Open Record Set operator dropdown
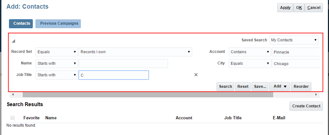The height and width of the screenshot is (135, 329). click(57, 52)
